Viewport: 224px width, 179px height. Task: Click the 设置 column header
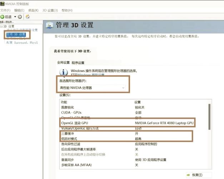click(138, 102)
